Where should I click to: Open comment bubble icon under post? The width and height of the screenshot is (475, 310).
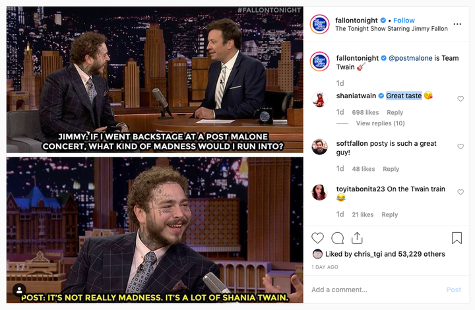tap(338, 238)
